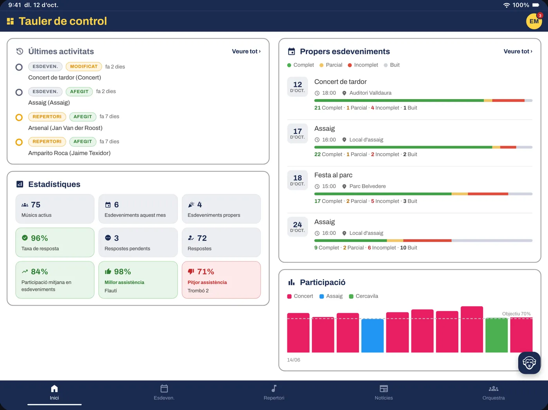Select the circle marker for Assaig (Assaig) activity
This screenshot has height=410, width=548.
click(x=19, y=92)
